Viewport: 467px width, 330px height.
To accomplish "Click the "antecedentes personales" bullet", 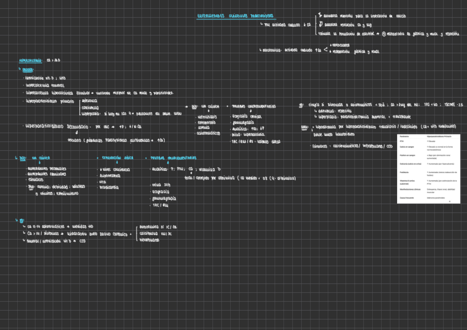I will 47,169.
